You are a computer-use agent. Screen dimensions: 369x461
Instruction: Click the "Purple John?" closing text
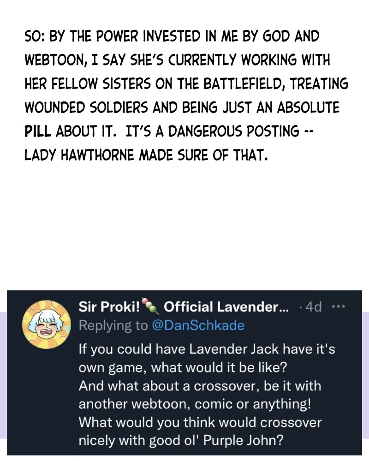pos(244,440)
